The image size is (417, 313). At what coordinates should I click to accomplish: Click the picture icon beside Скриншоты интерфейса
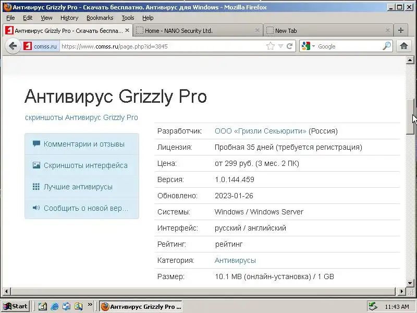[36, 165]
